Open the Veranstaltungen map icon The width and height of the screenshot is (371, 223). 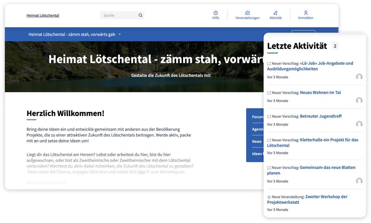coord(247,13)
